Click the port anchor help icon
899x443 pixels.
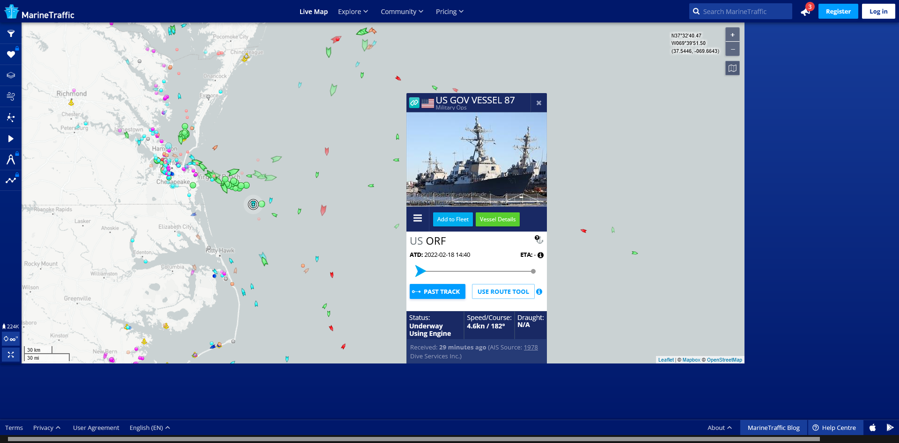click(539, 240)
